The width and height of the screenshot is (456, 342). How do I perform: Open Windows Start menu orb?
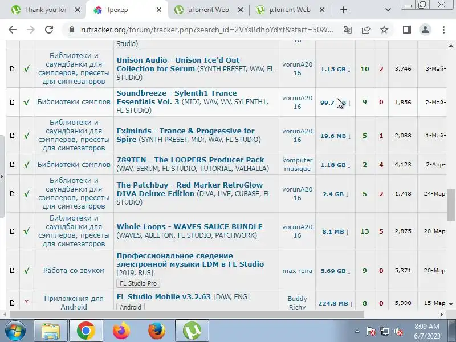coord(15,331)
